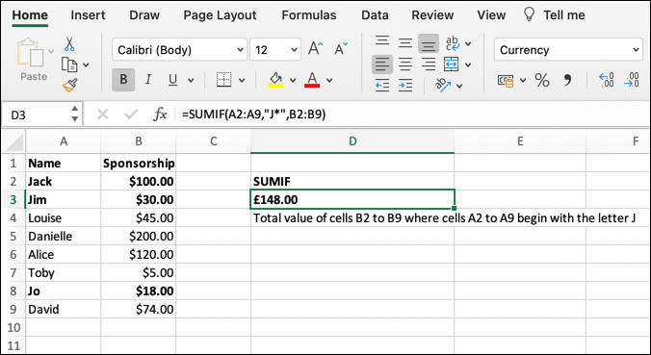The width and height of the screenshot is (651, 355).
Task: Switch to the Draw tab
Action: click(x=144, y=15)
